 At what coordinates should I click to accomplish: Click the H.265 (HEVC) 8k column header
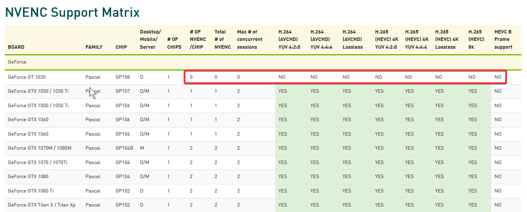(x=476, y=39)
